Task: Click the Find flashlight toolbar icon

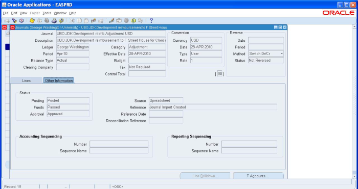Action: point(14,21)
